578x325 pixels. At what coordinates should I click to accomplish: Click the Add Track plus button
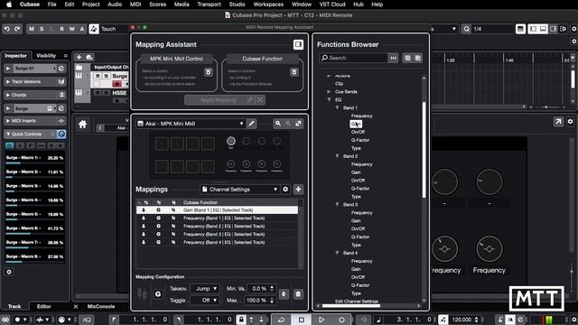[x=79, y=57]
